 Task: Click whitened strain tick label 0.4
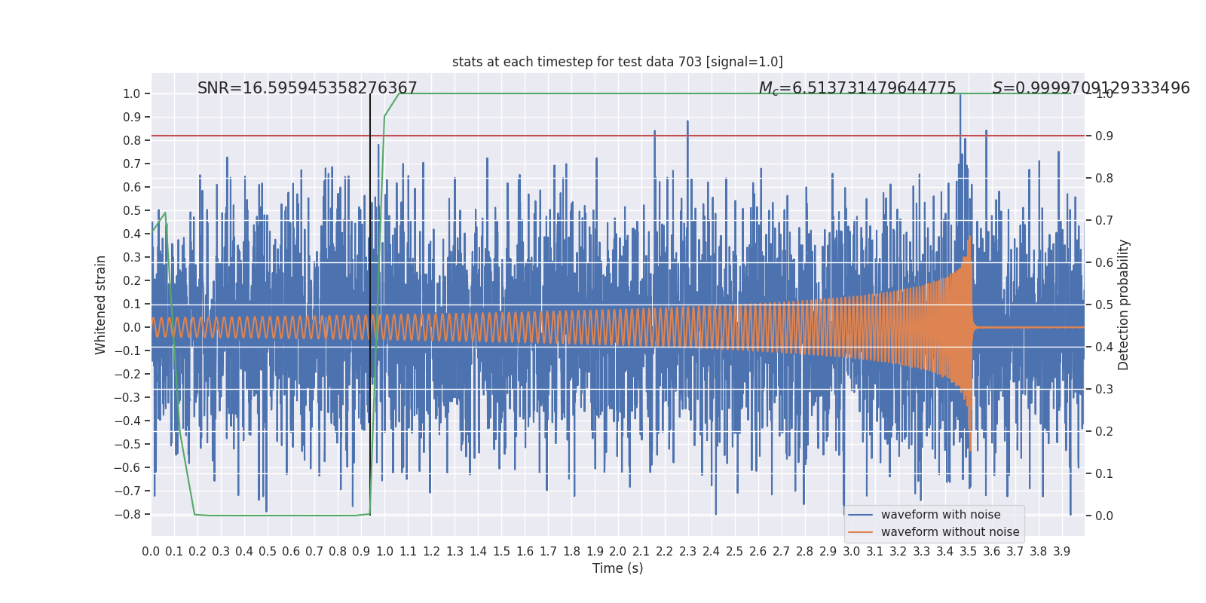[x=132, y=234]
